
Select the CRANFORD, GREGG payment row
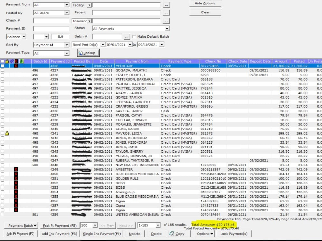click(x=161, y=106)
